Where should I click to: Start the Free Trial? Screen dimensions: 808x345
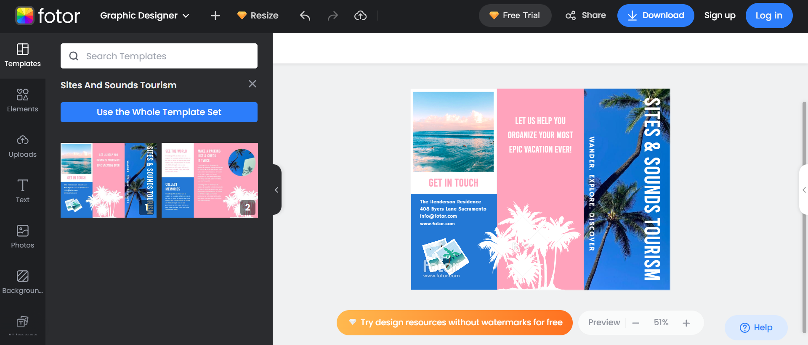(x=515, y=16)
